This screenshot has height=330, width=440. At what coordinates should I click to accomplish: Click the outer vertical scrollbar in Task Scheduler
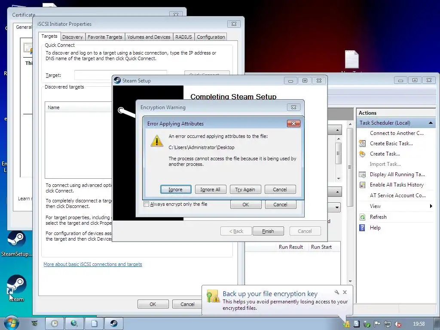(350, 167)
